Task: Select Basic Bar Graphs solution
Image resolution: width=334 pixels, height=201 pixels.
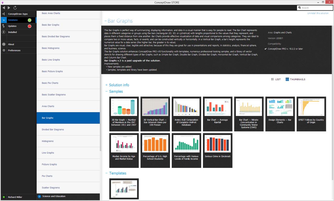Action: [x=68, y=25]
